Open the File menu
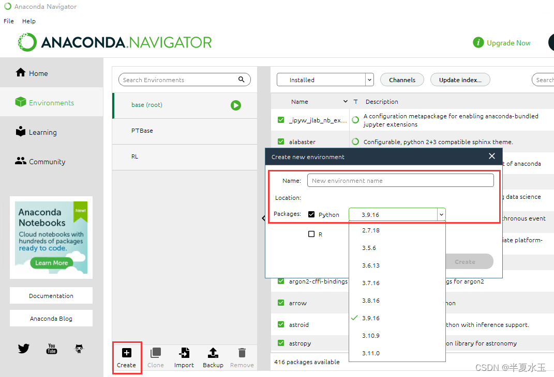The image size is (554, 377). point(8,21)
